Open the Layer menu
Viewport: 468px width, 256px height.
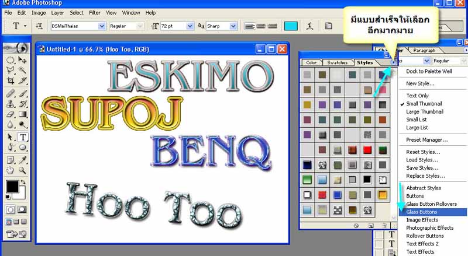[57, 13]
